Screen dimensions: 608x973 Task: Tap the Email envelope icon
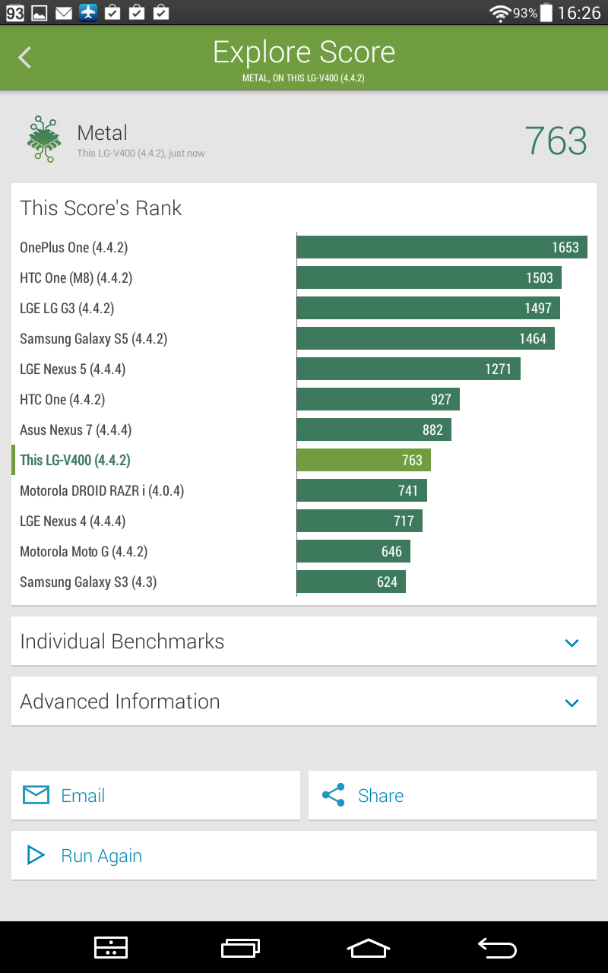(x=36, y=795)
